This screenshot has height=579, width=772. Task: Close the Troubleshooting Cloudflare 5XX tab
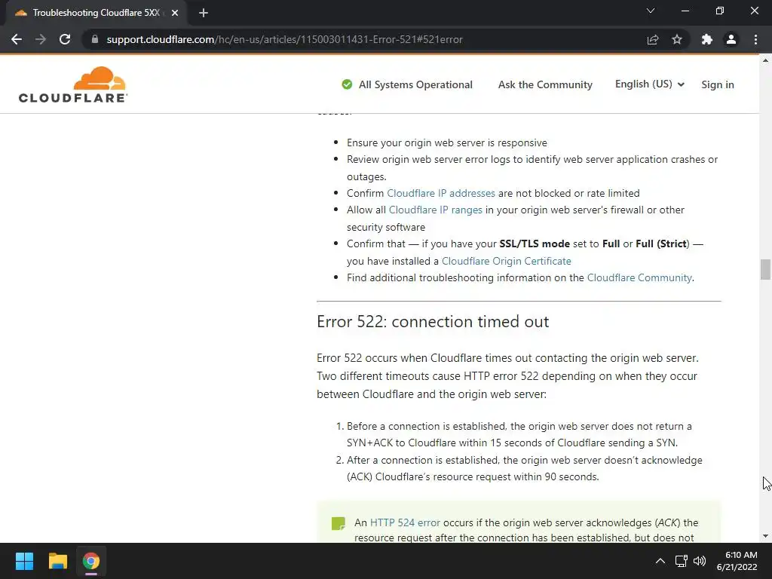(x=175, y=13)
